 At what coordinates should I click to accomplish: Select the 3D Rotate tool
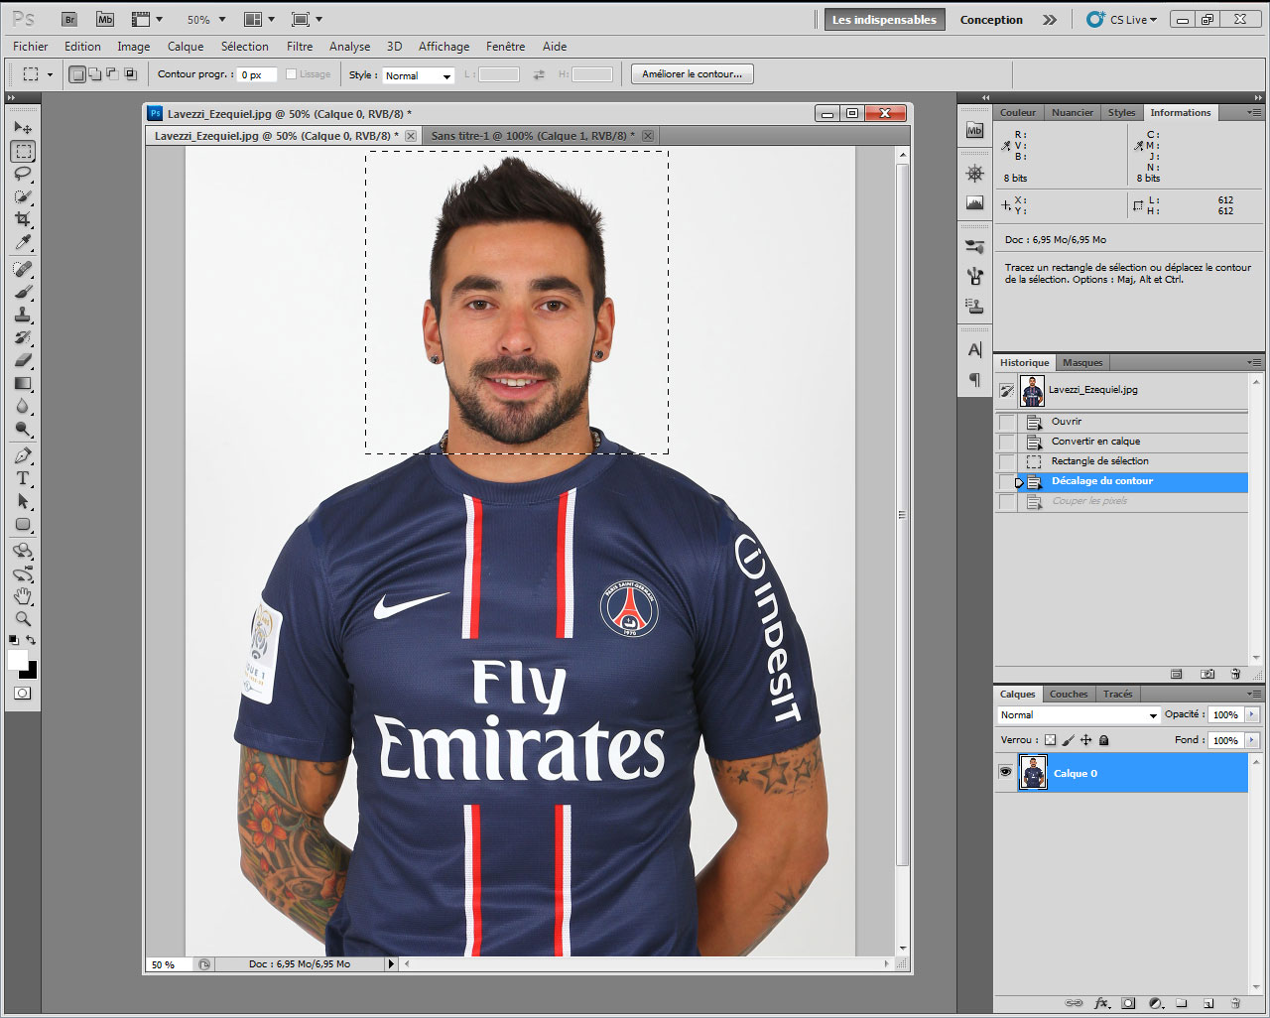tap(23, 551)
